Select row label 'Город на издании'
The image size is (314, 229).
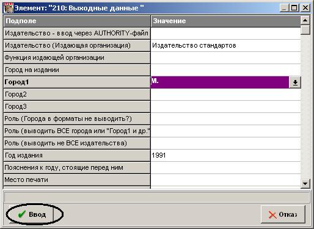click(77, 70)
